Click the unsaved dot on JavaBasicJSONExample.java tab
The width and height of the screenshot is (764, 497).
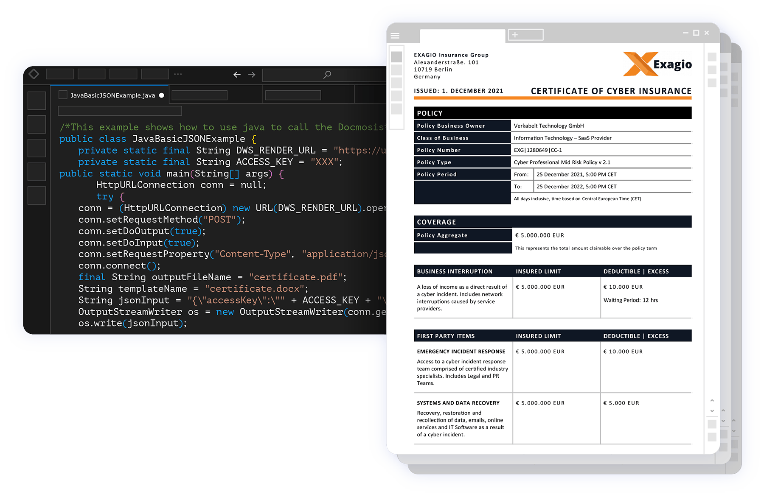click(x=162, y=95)
